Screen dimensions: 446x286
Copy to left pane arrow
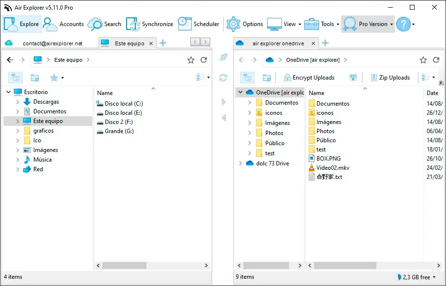tap(224, 118)
